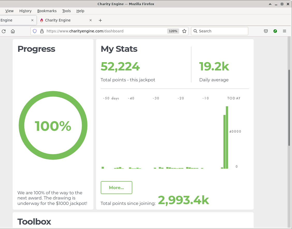Screen dimensions: 292x229
Task: Click the flame favicon on active tab
Action: (41, 20)
